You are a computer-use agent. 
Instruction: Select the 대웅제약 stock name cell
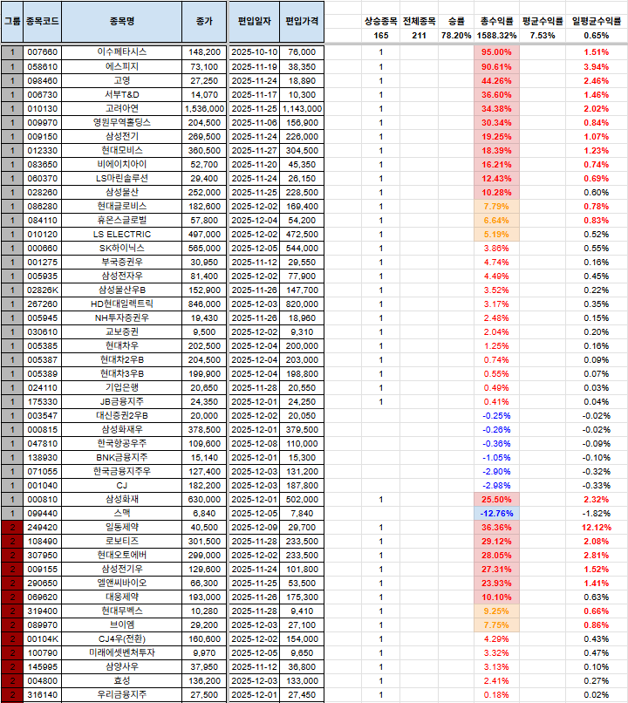pos(121,597)
